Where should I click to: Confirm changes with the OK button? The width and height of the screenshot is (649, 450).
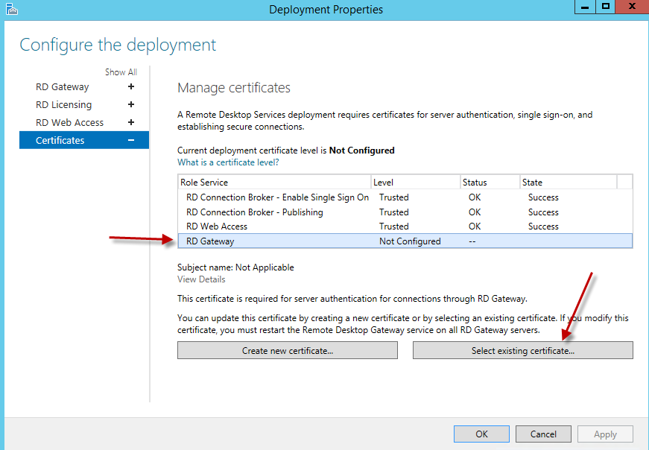(x=481, y=434)
